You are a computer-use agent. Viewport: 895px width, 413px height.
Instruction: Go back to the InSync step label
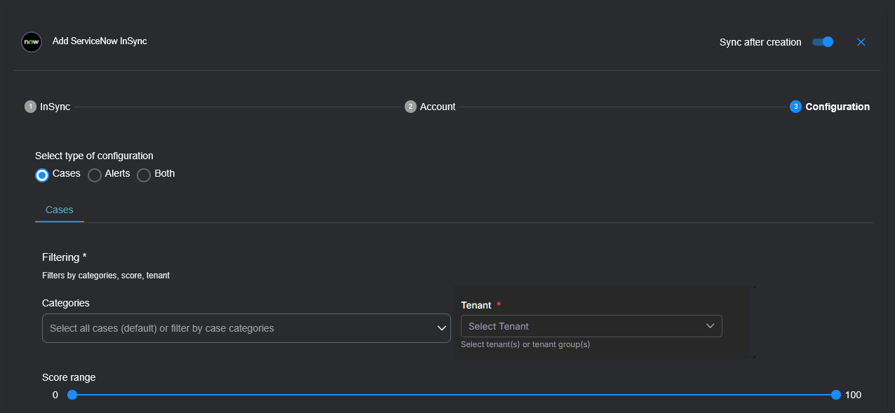[x=55, y=107]
